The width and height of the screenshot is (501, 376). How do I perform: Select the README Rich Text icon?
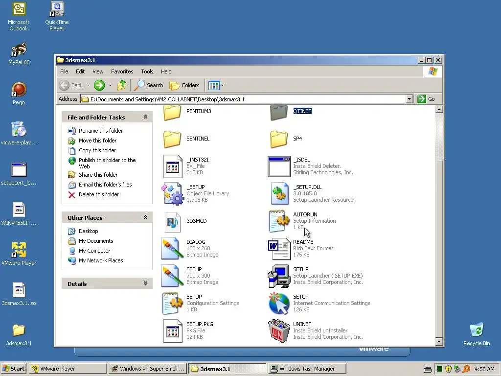tap(279, 248)
